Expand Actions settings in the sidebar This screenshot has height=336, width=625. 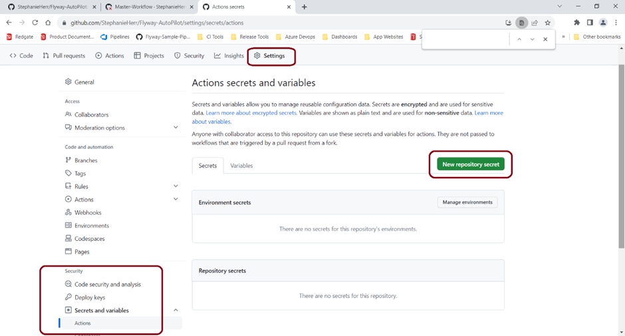pyautogui.click(x=176, y=200)
